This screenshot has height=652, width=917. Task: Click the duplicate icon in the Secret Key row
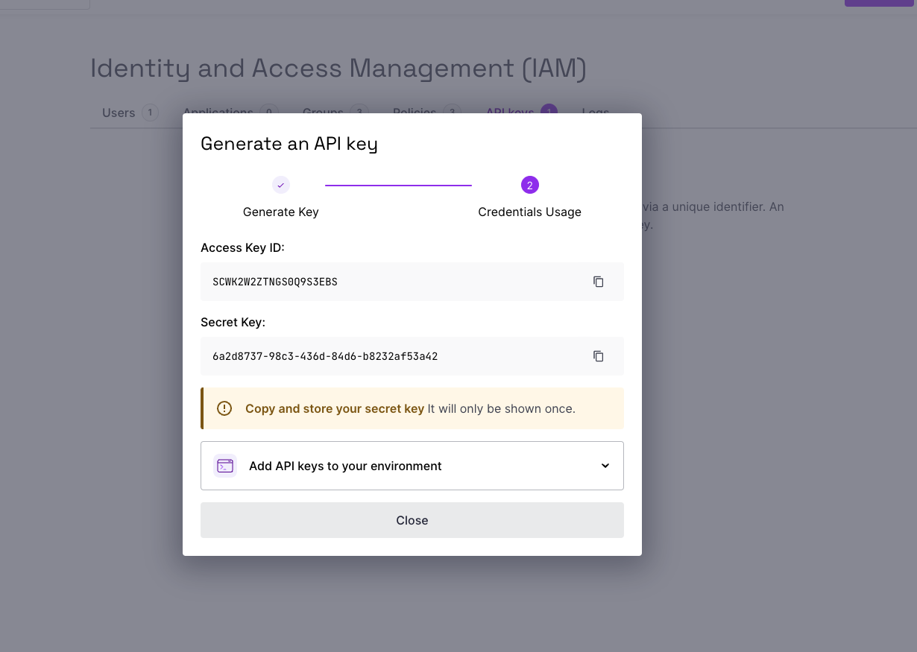(598, 356)
